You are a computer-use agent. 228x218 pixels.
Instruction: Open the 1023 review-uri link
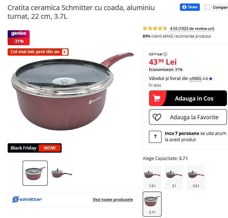click(192, 29)
